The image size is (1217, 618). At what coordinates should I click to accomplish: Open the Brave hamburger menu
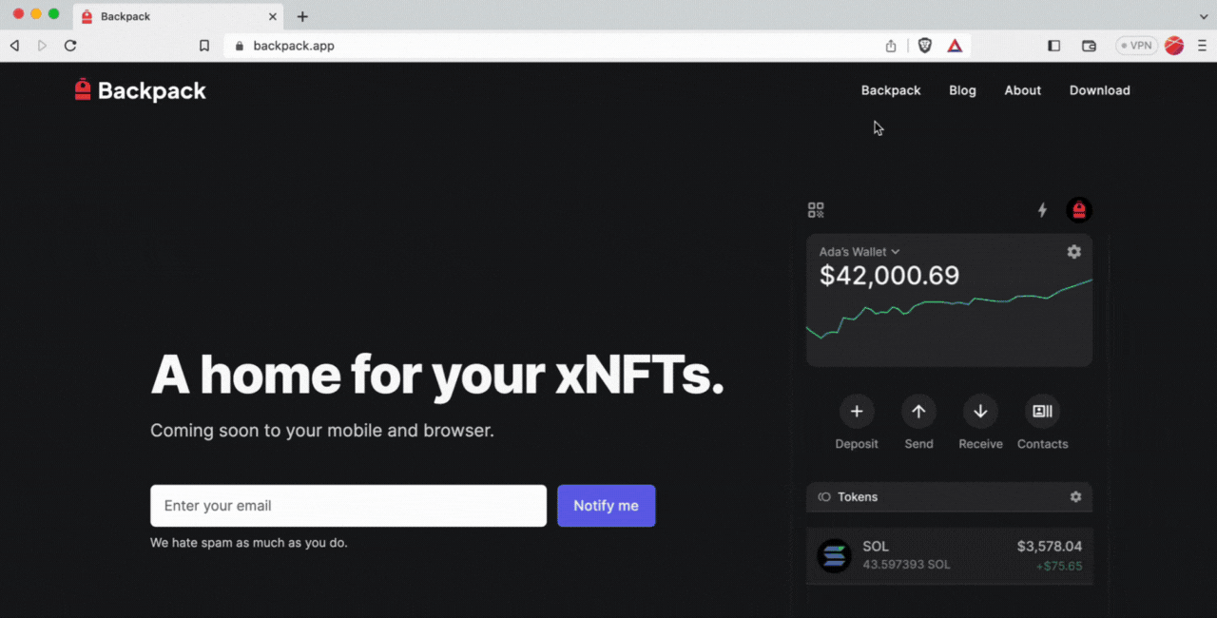point(1203,46)
